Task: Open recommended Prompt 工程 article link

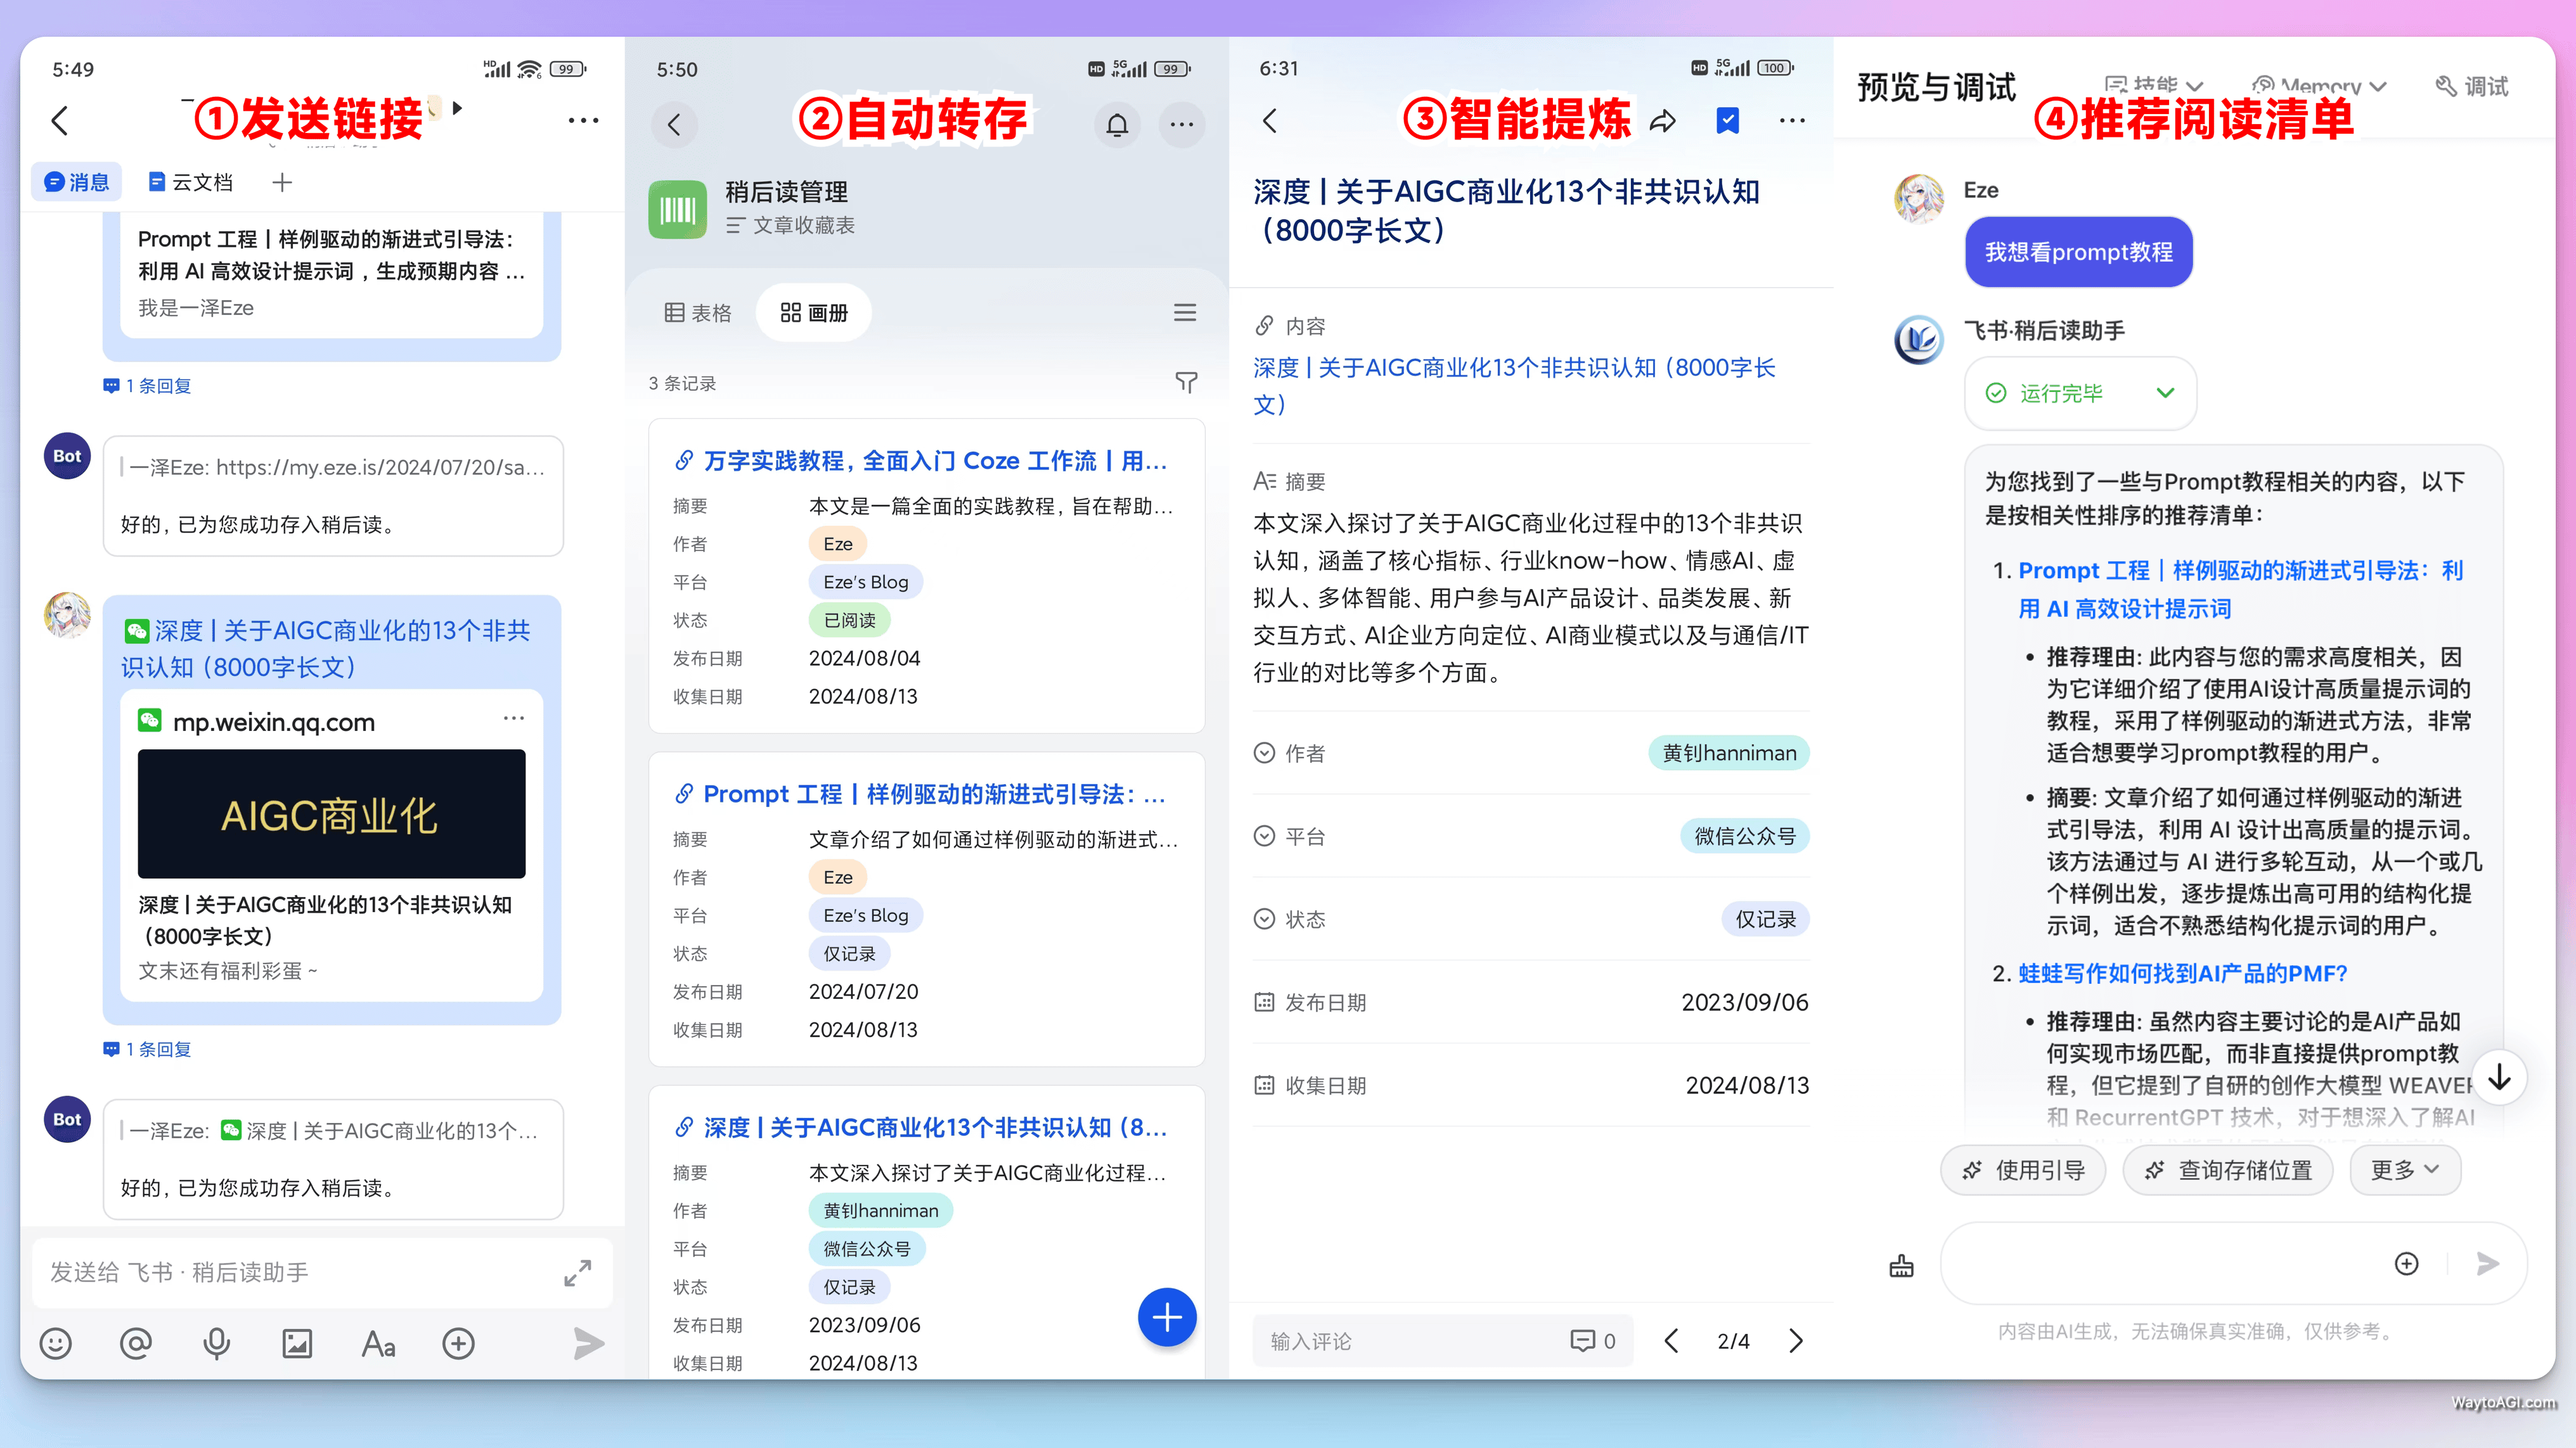Action: [2240, 590]
